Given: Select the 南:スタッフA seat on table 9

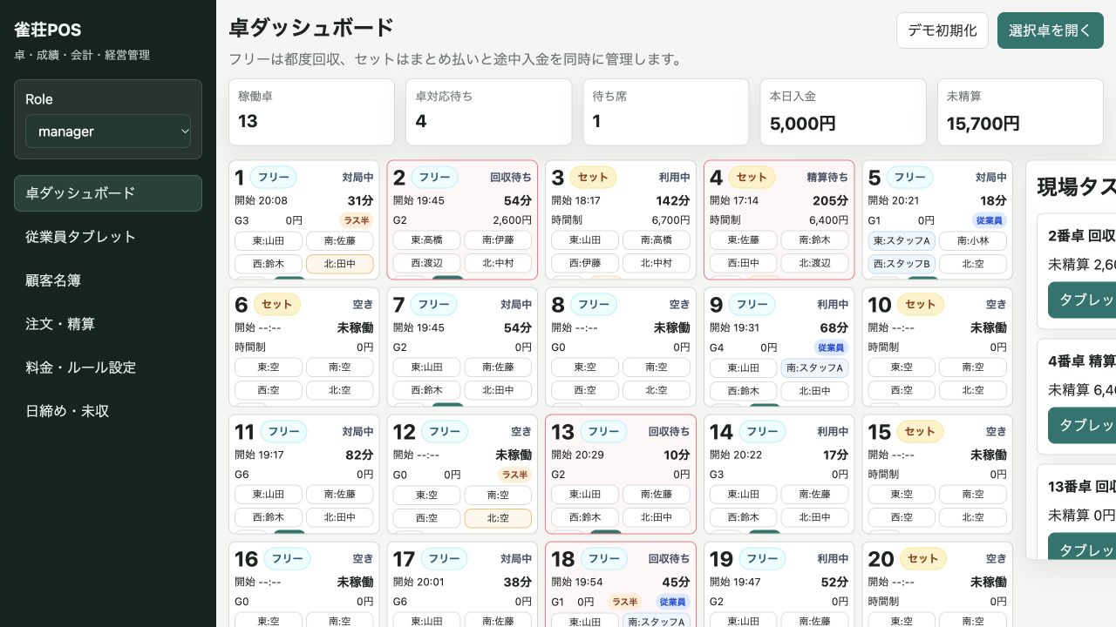Looking at the screenshot, I should coord(814,367).
